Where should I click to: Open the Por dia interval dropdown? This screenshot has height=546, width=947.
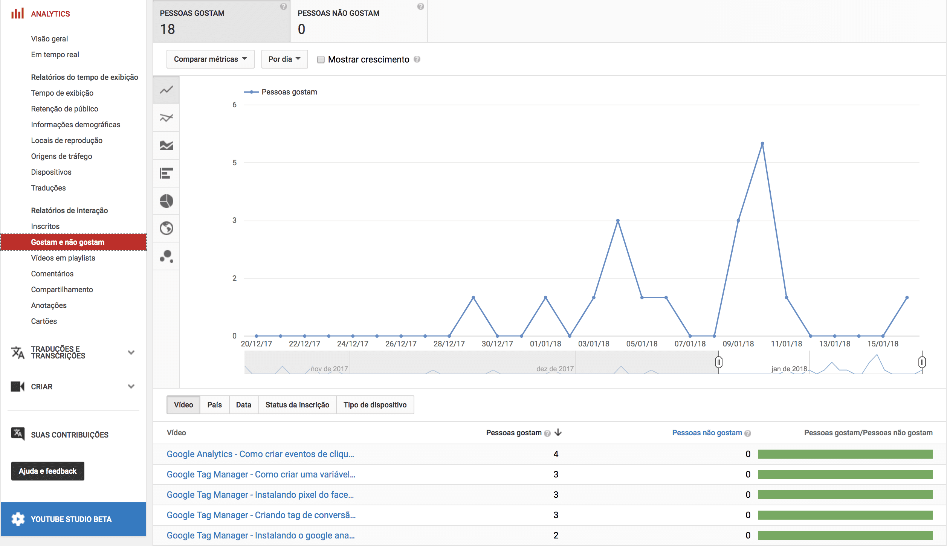[x=284, y=59]
